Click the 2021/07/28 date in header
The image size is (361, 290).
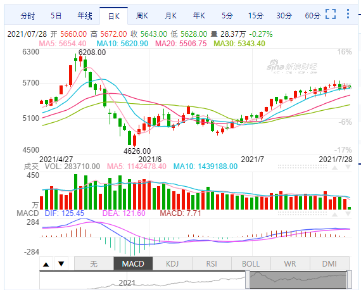27,34
